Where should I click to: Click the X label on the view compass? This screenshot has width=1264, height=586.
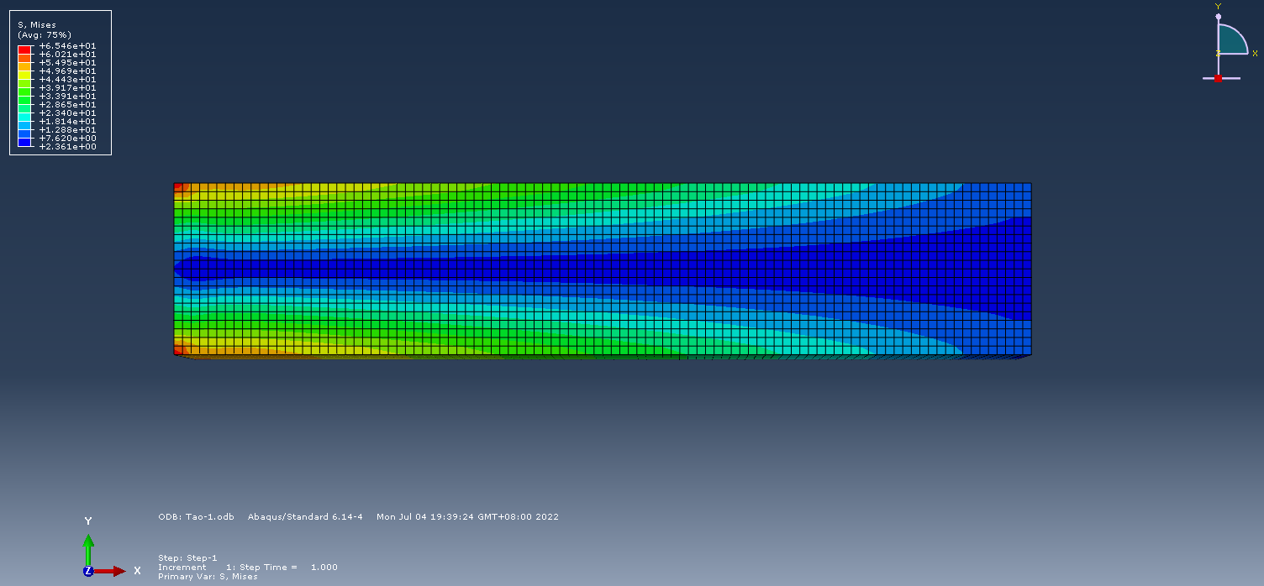[1255, 53]
